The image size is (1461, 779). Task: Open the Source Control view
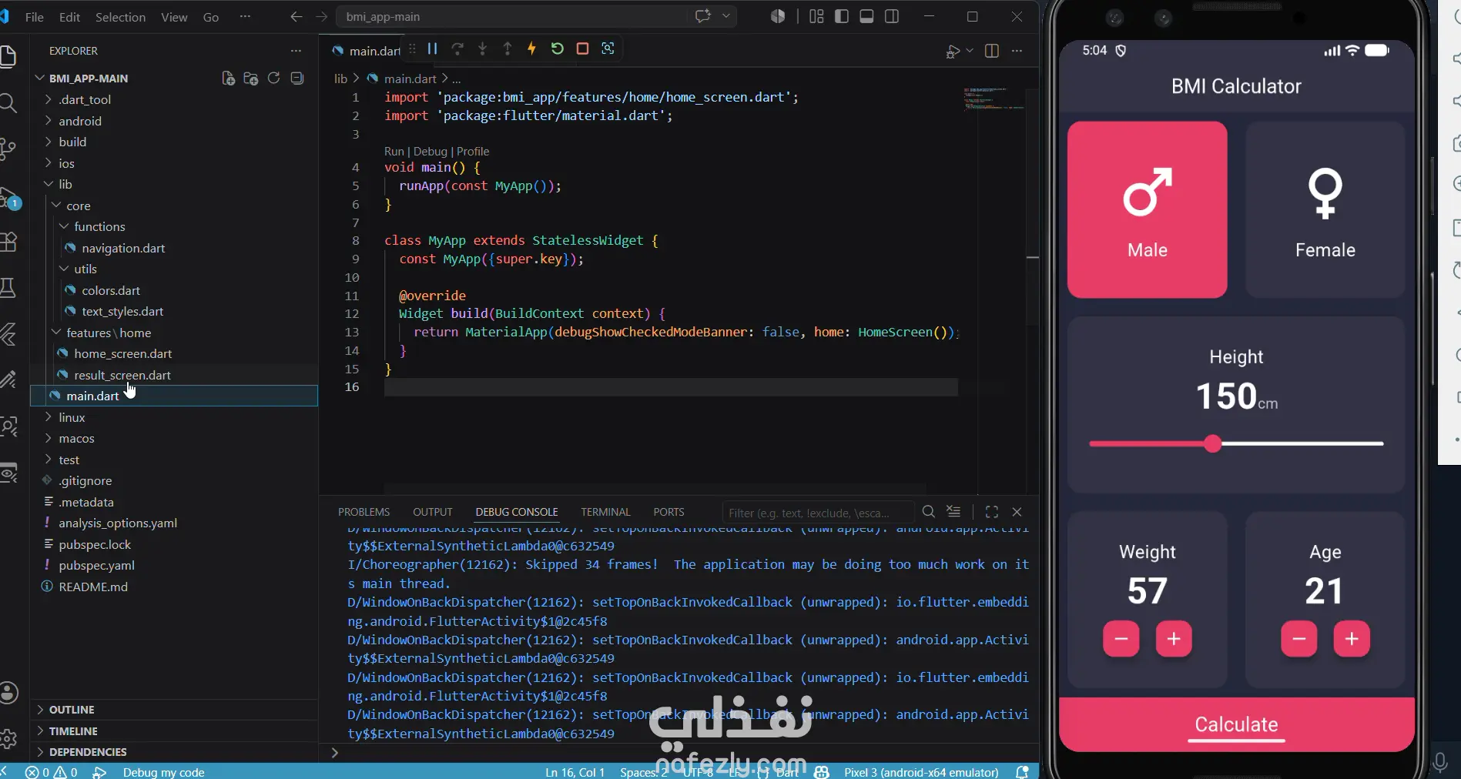point(8,148)
